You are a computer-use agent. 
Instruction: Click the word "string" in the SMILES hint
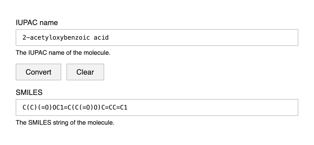click(x=61, y=122)
